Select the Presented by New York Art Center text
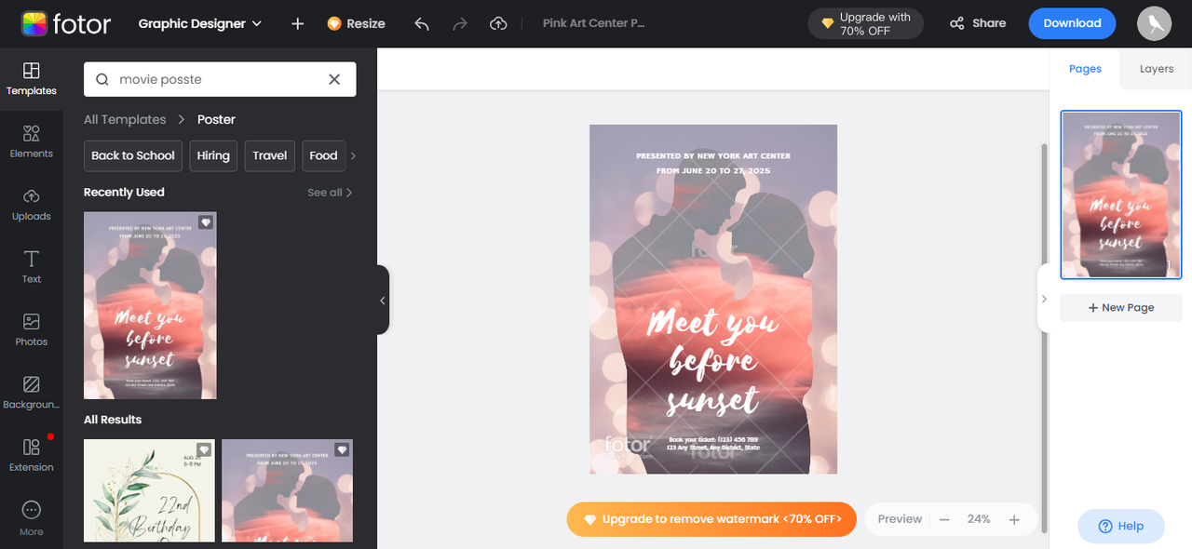Viewport: 1192px width, 549px height. click(x=713, y=156)
